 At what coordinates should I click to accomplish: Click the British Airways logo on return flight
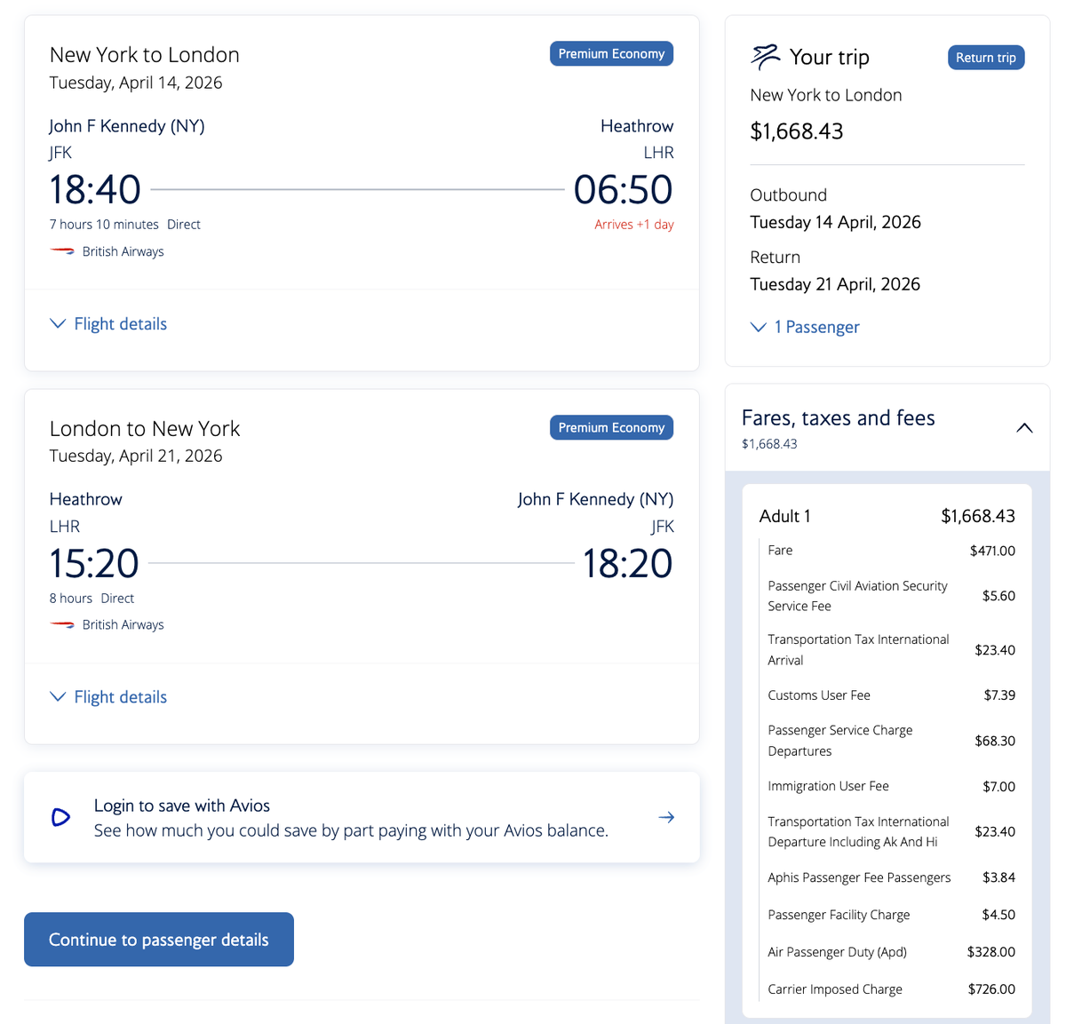point(62,624)
